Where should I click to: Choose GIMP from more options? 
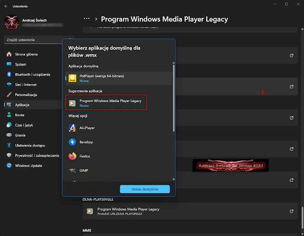click(119, 170)
